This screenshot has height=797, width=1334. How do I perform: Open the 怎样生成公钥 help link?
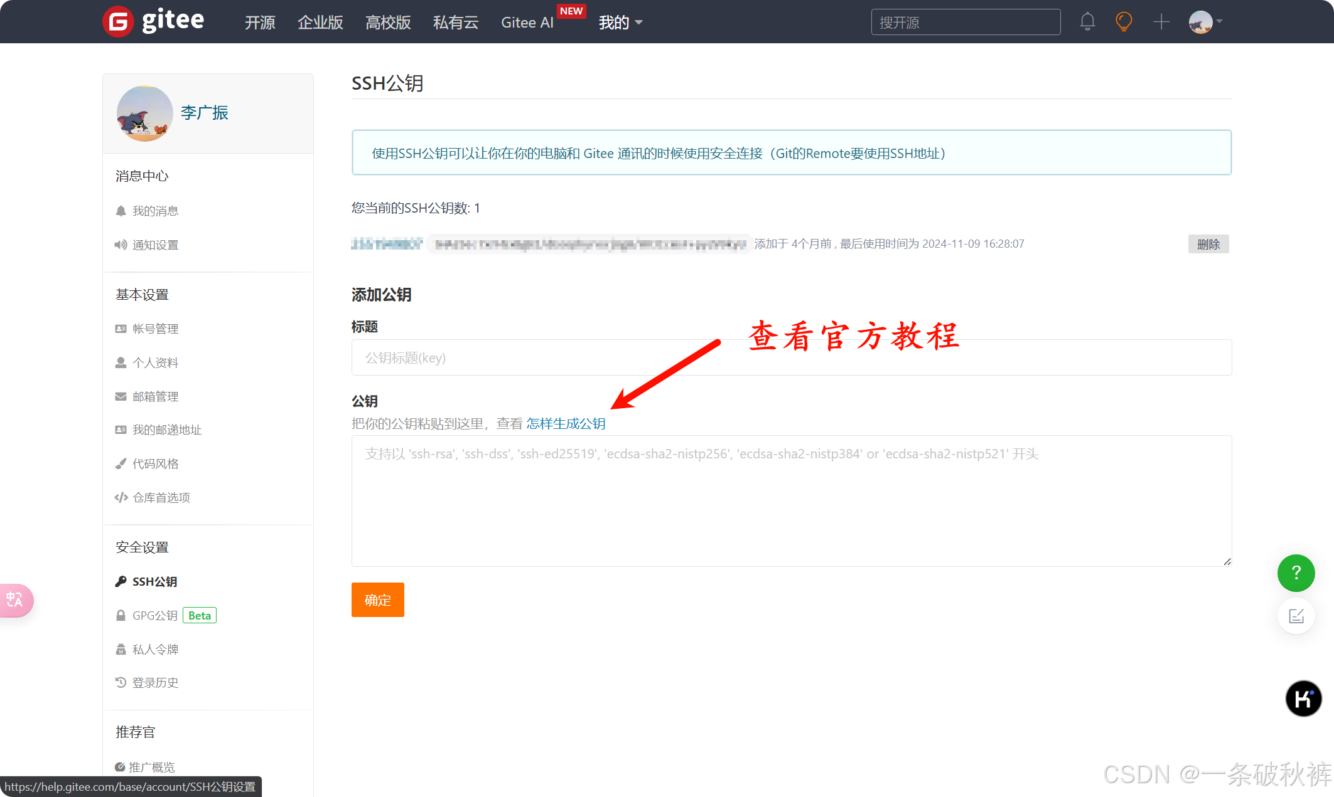[566, 424]
